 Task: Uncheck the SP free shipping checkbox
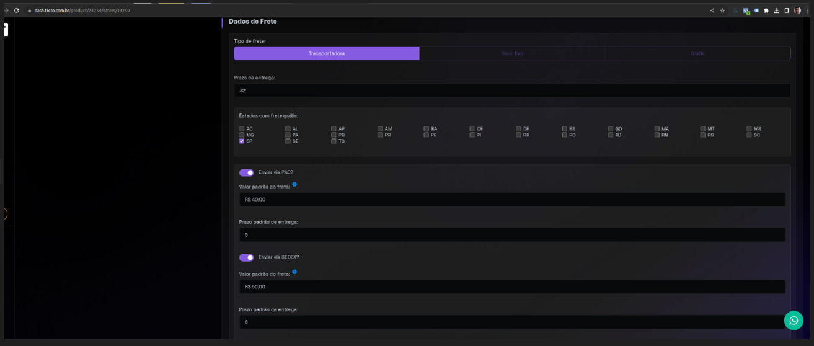[242, 141]
